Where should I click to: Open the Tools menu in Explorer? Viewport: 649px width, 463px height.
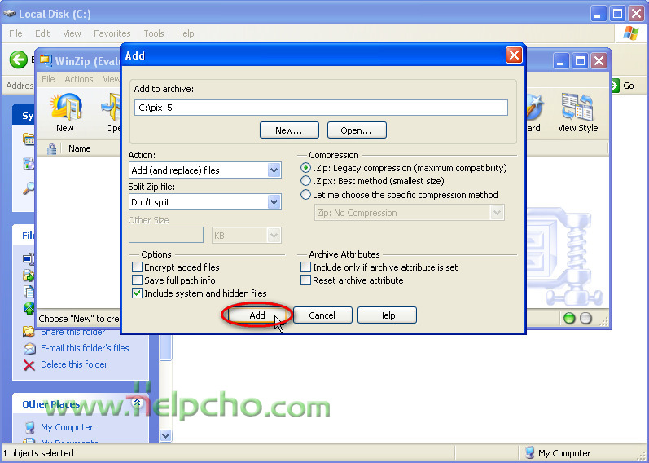(154, 33)
